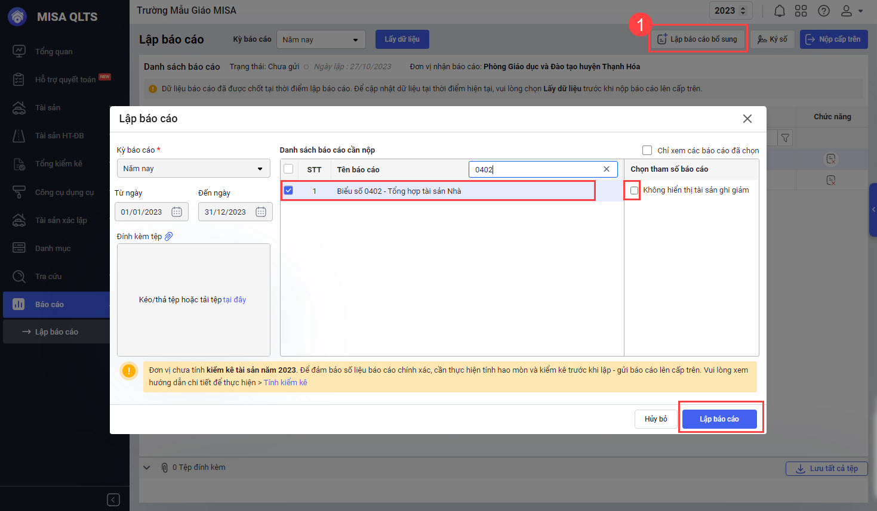
Task: Click Nộp cấp trên button
Action: 833,39
